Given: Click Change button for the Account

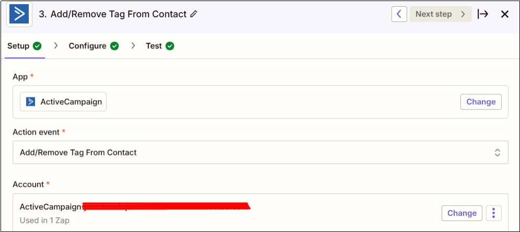Looking at the screenshot, I should (x=462, y=213).
